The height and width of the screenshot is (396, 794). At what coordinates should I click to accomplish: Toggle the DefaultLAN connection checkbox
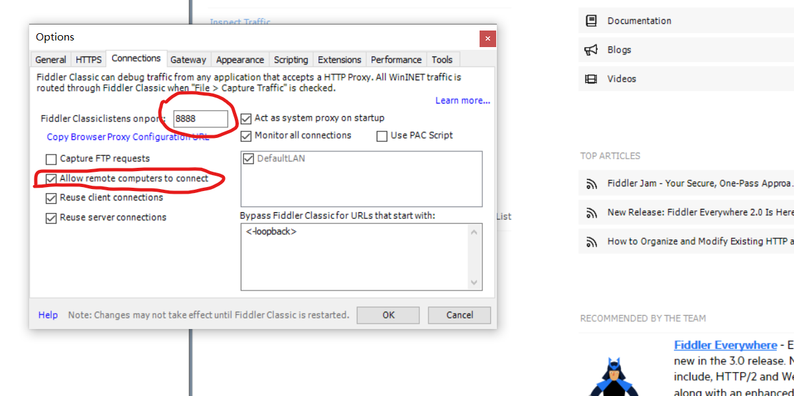[248, 159]
